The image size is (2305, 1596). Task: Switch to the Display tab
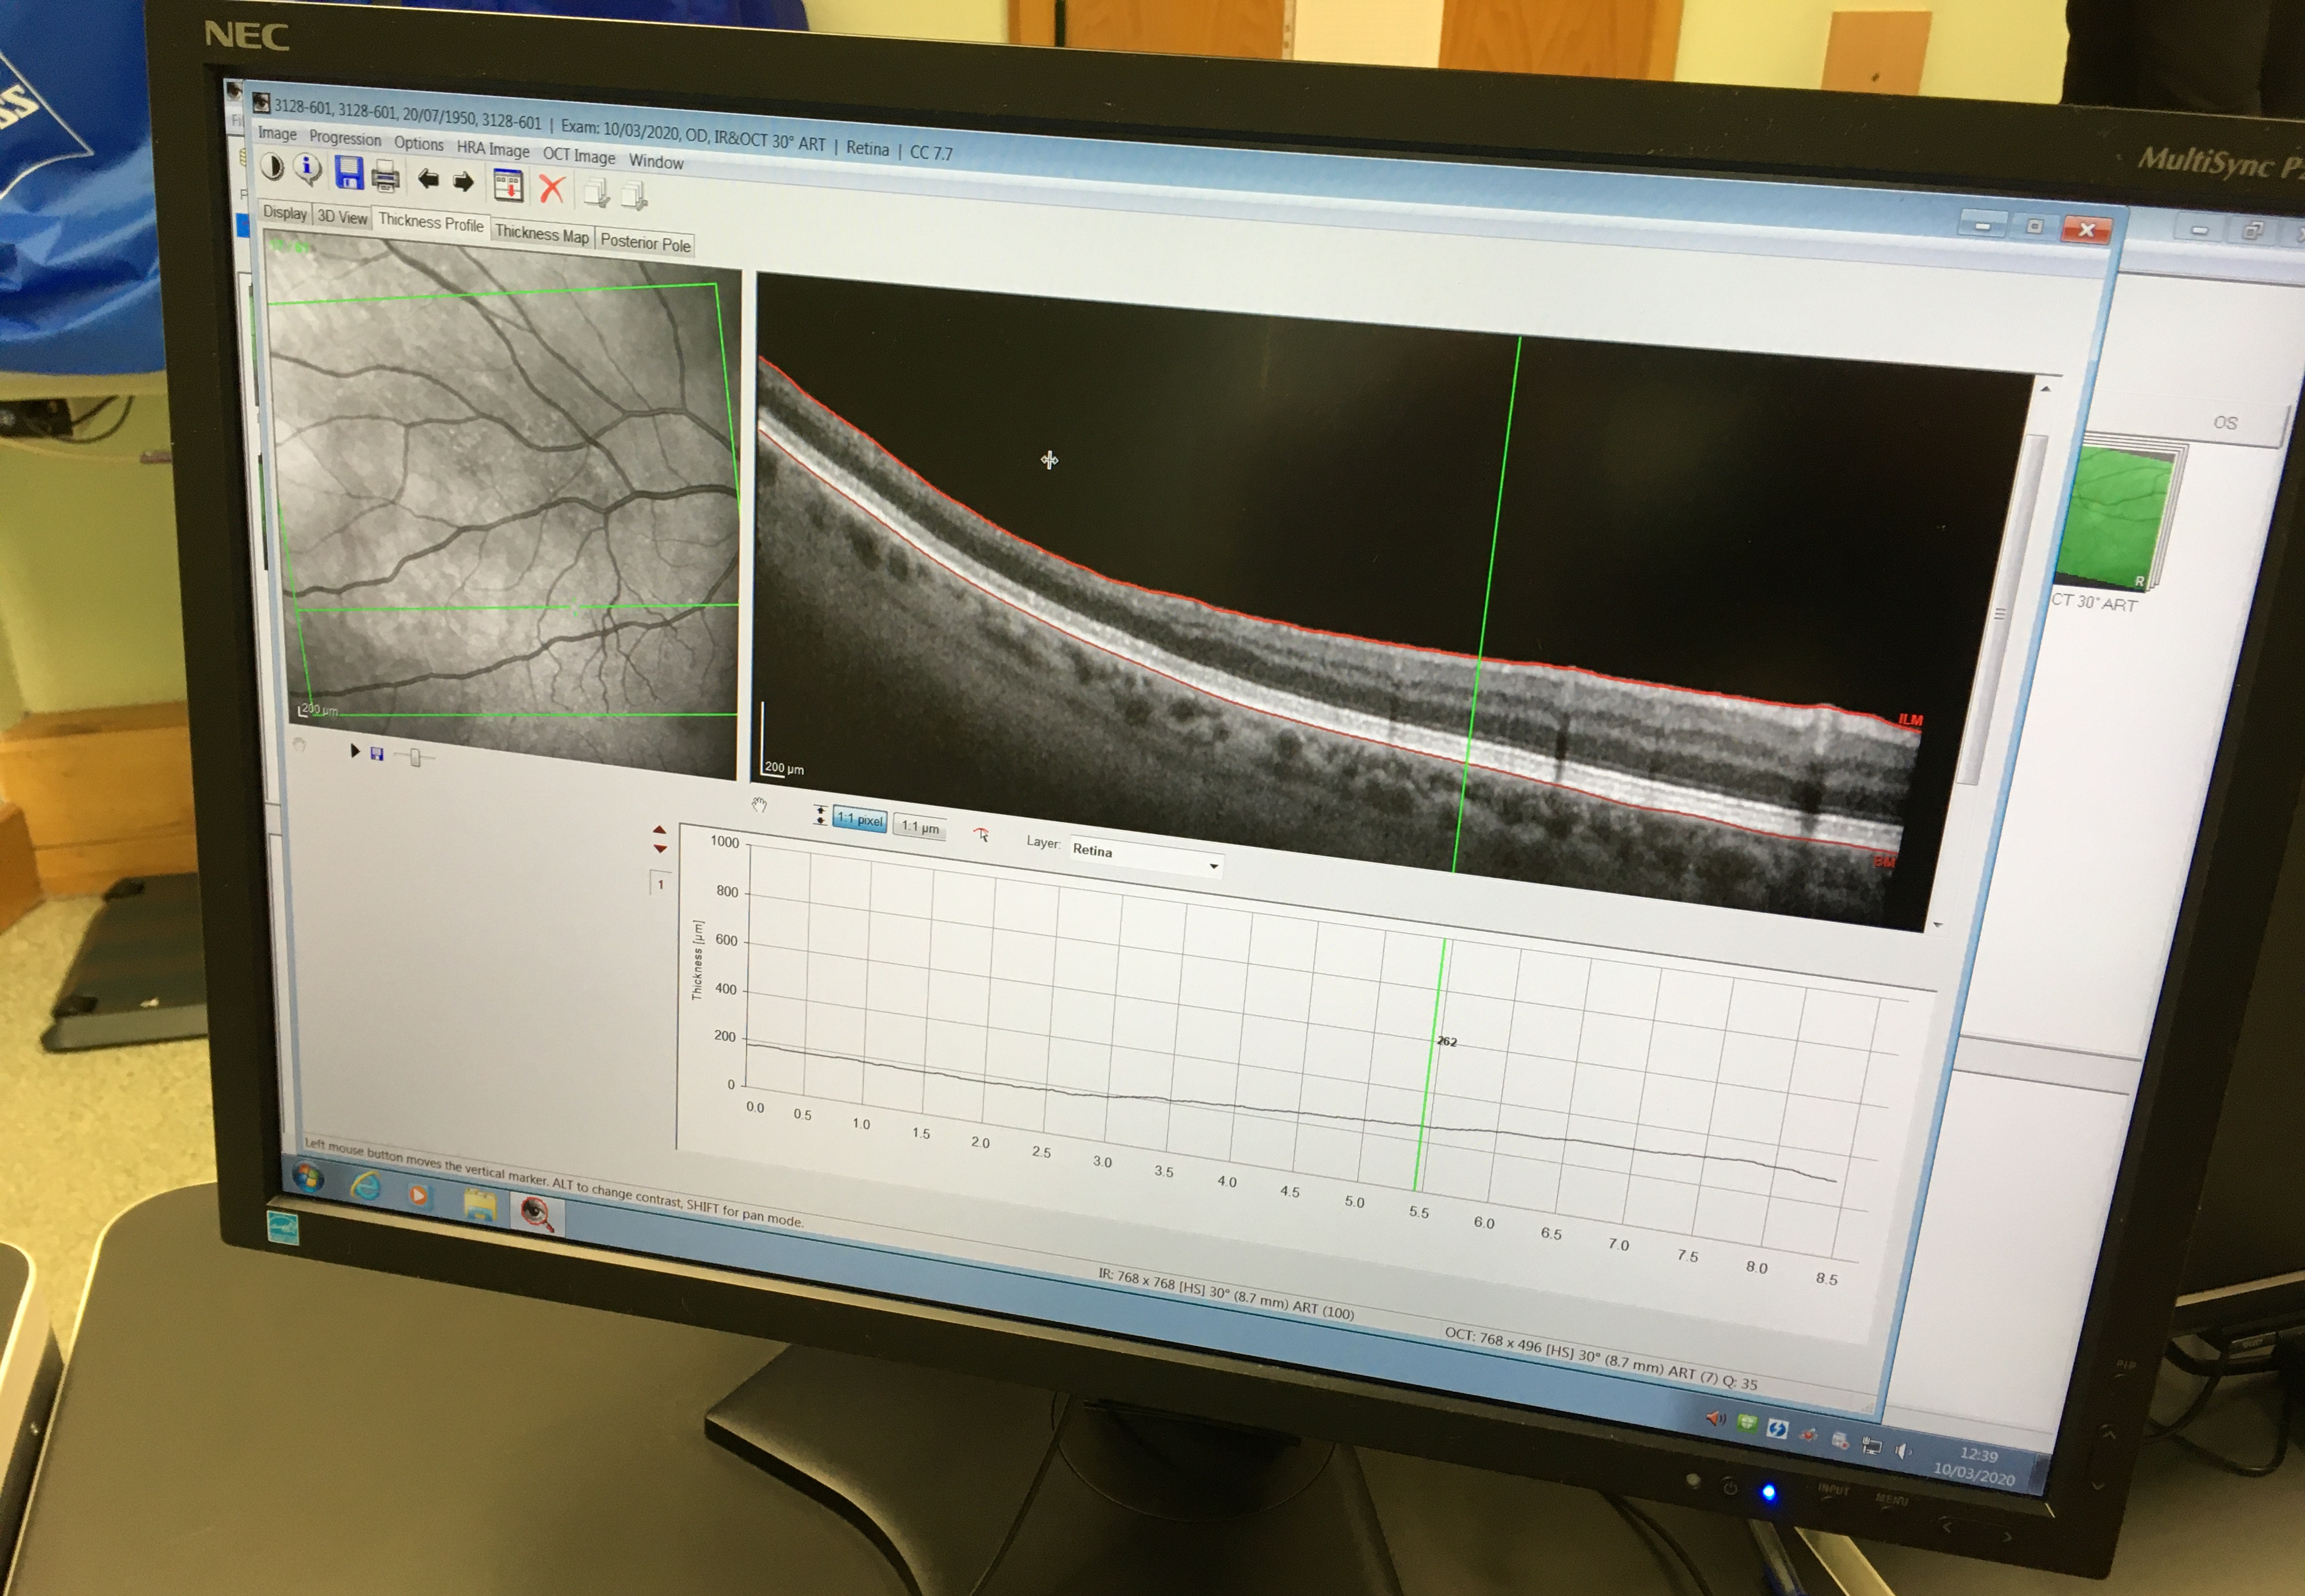[285, 213]
